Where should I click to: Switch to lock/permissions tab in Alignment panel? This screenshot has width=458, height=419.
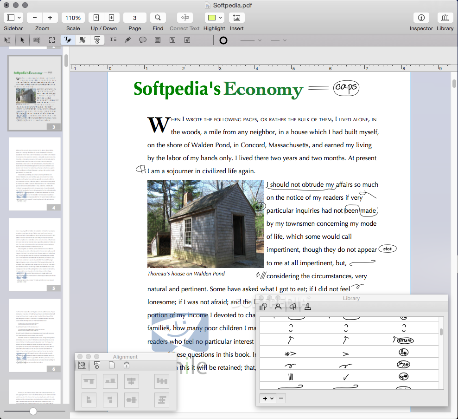pos(127,365)
